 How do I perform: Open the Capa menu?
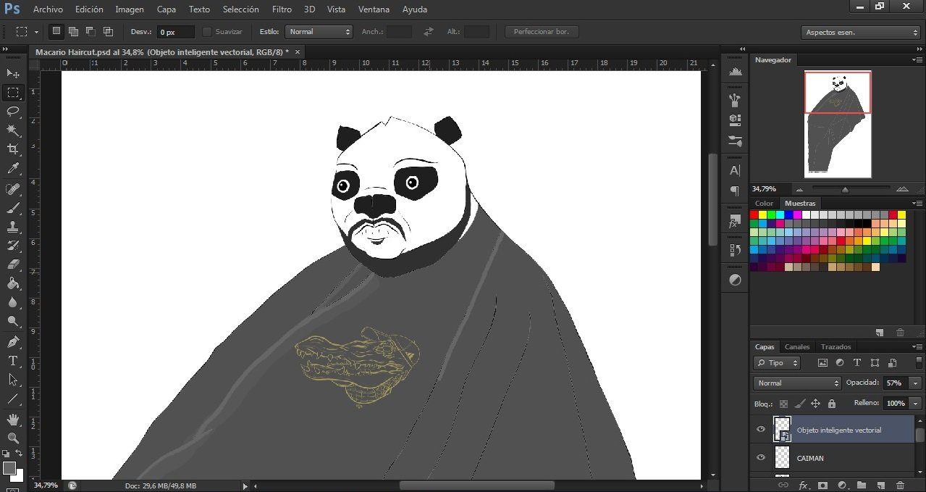tap(167, 9)
